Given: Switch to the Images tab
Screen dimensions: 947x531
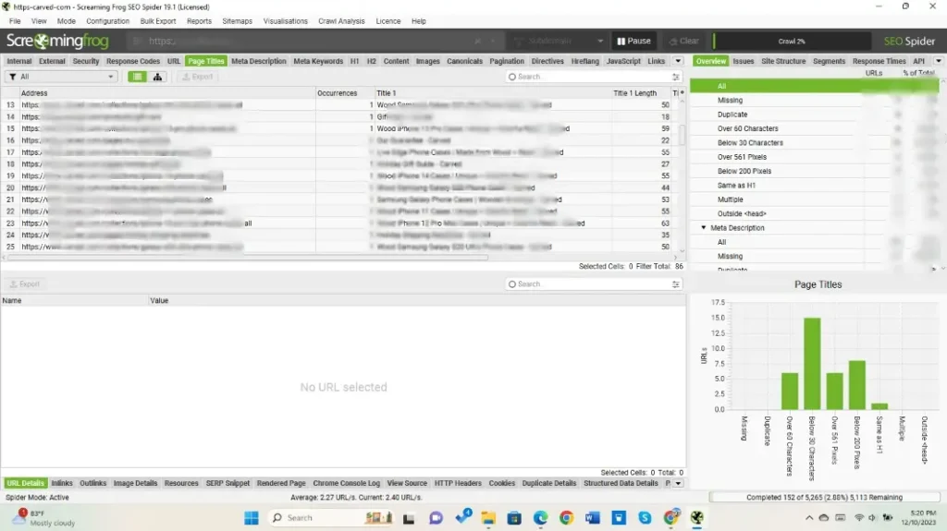Looking at the screenshot, I should (x=427, y=61).
